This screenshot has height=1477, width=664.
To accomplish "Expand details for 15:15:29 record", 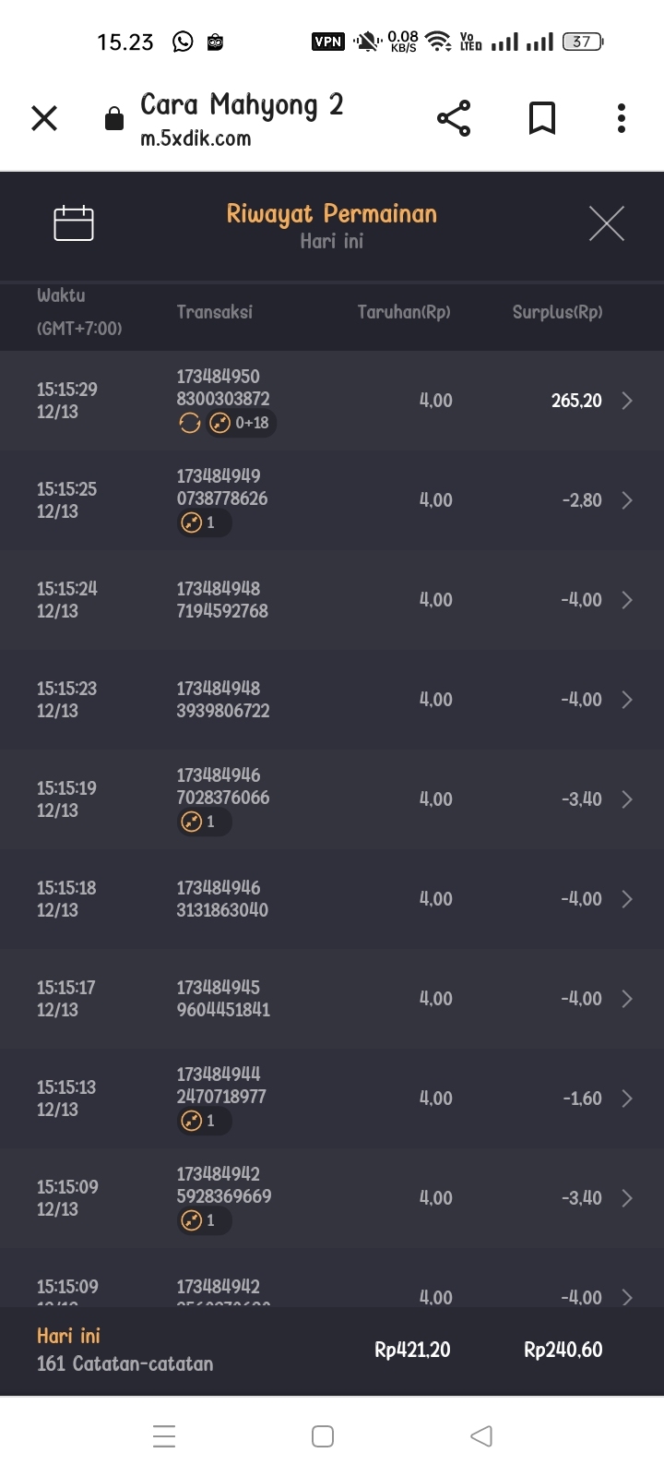I will [627, 401].
